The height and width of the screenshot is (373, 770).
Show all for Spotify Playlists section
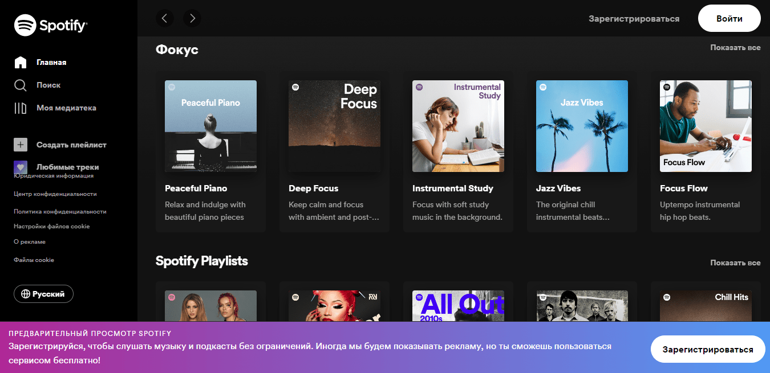(x=735, y=263)
